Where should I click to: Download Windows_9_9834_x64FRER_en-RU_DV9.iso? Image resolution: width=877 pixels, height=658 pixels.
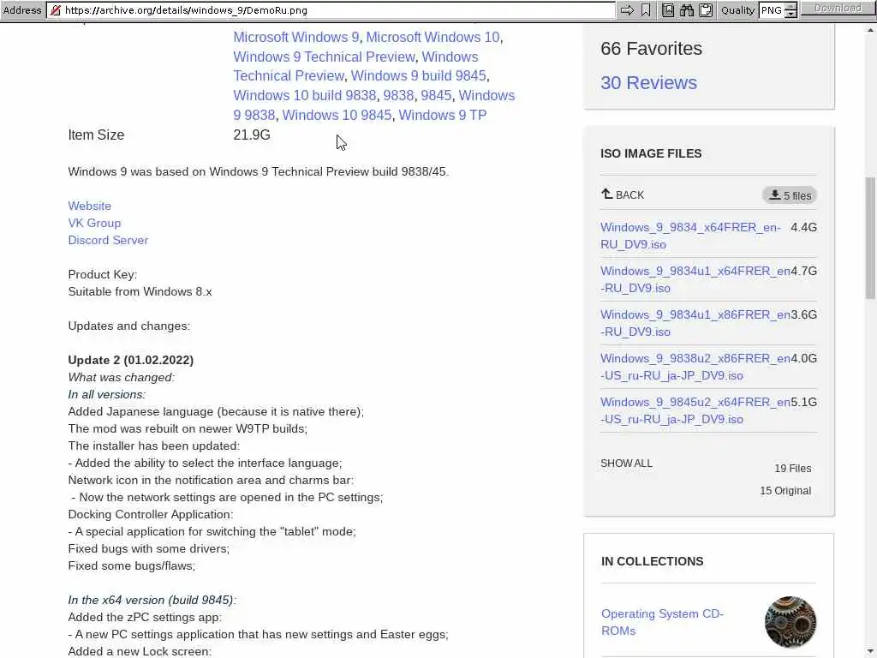tap(690, 236)
